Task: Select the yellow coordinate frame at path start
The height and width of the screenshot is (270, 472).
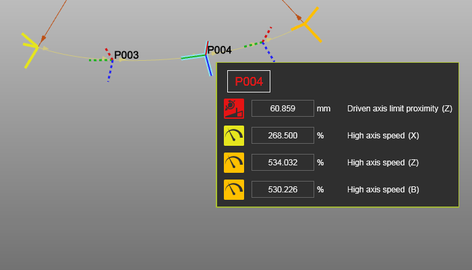Action: 31,47
